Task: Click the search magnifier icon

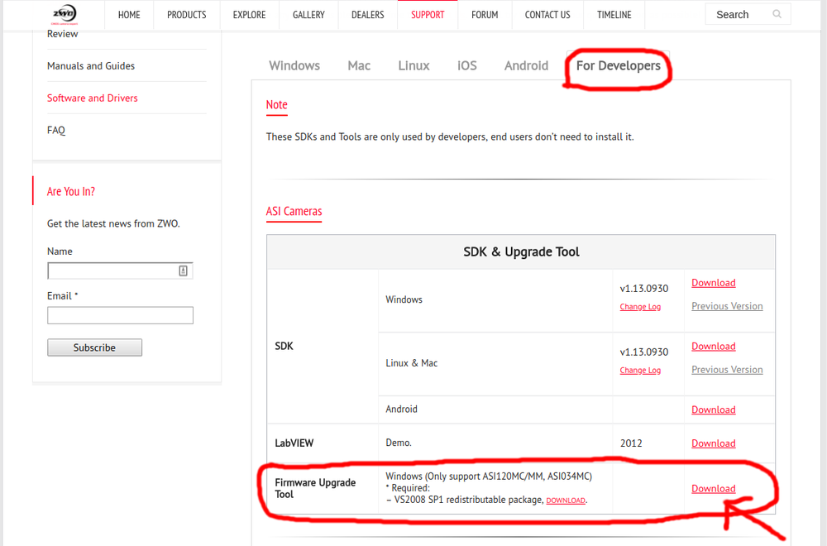Action: pos(777,14)
